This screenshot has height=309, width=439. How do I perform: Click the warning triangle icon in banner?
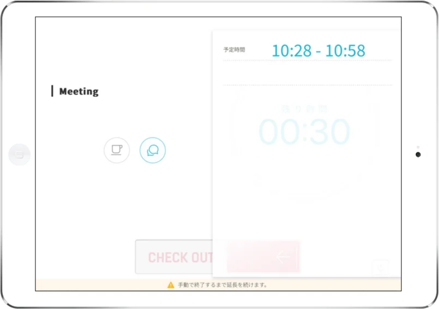[171, 285]
